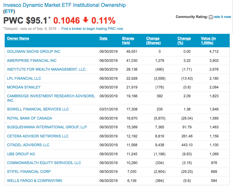This screenshot has height=188, width=233.
Task: Open GOLDMAN SACHS GROUP INC owner page
Action: (x=34, y=52)
